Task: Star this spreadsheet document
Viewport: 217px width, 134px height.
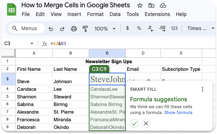Action: [139, 6]
